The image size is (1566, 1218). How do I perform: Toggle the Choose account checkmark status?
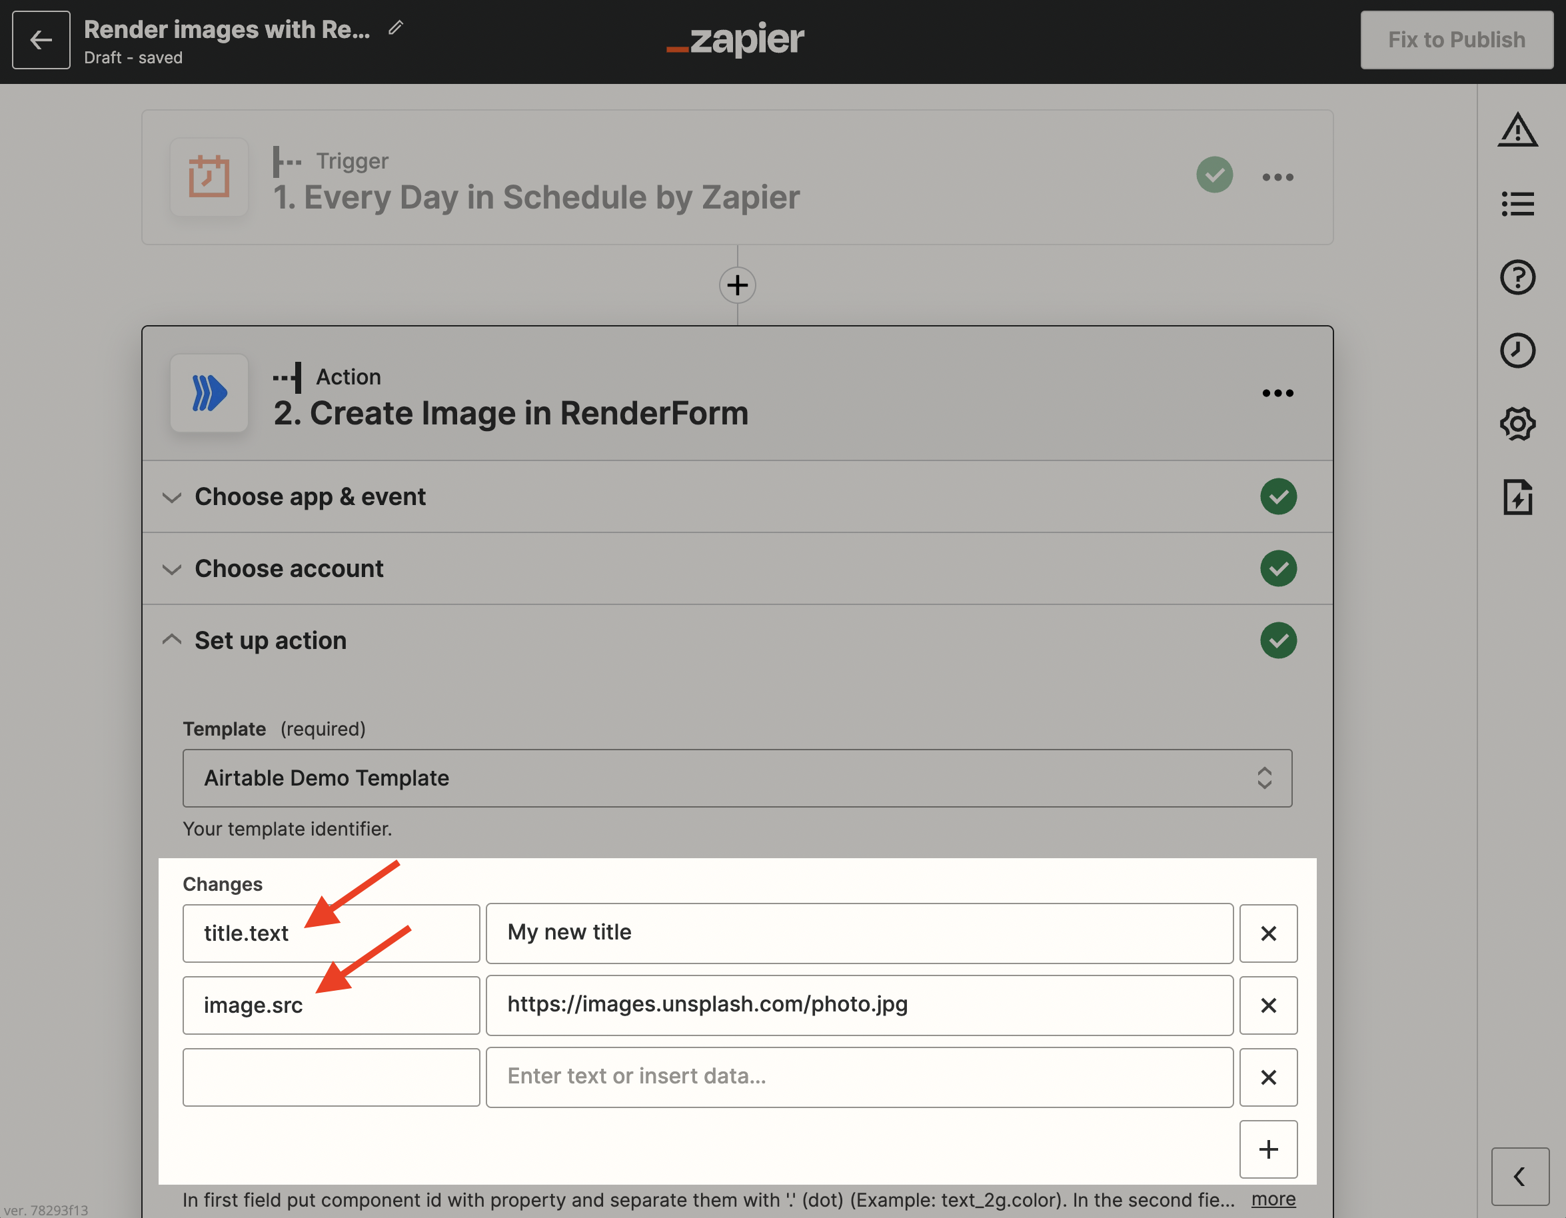[1279, 567]
